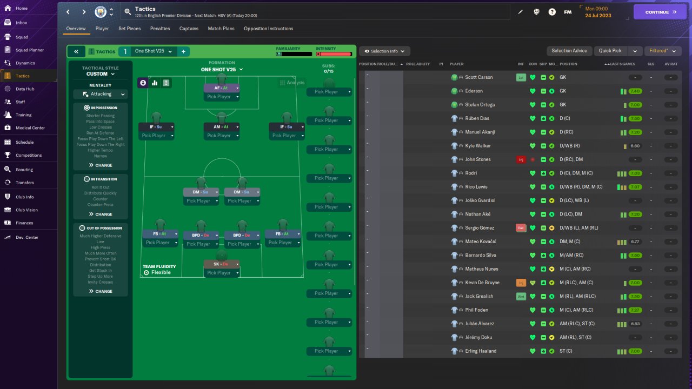
Task: Switch to the Player tab
Action: pyautogui.click(x=102, y=29)
